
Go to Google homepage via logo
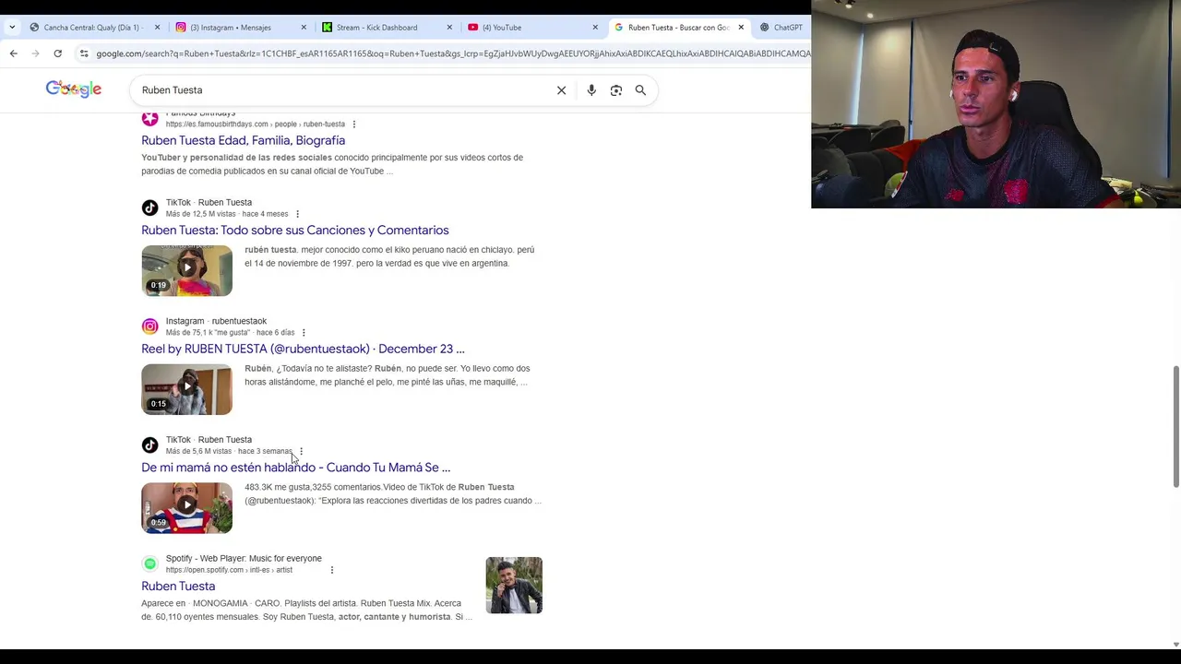pos(74,89)
